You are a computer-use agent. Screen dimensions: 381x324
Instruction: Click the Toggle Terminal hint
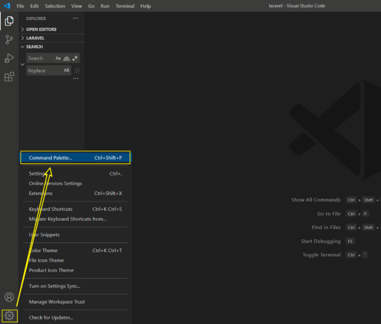(x=322, y=255)
